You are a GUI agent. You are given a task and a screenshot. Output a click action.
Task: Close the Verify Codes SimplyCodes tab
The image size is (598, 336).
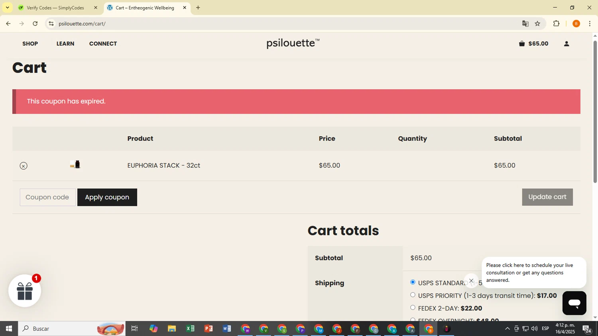click(x=96, y=8)
